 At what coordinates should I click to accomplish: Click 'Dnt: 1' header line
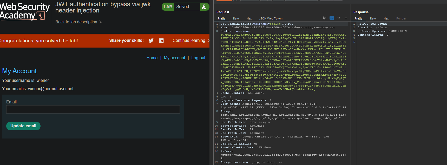point(226,97)
